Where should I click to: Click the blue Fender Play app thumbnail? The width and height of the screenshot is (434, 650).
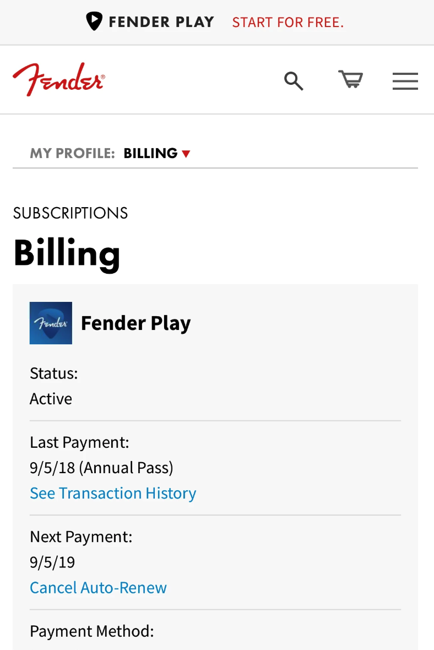51,323
